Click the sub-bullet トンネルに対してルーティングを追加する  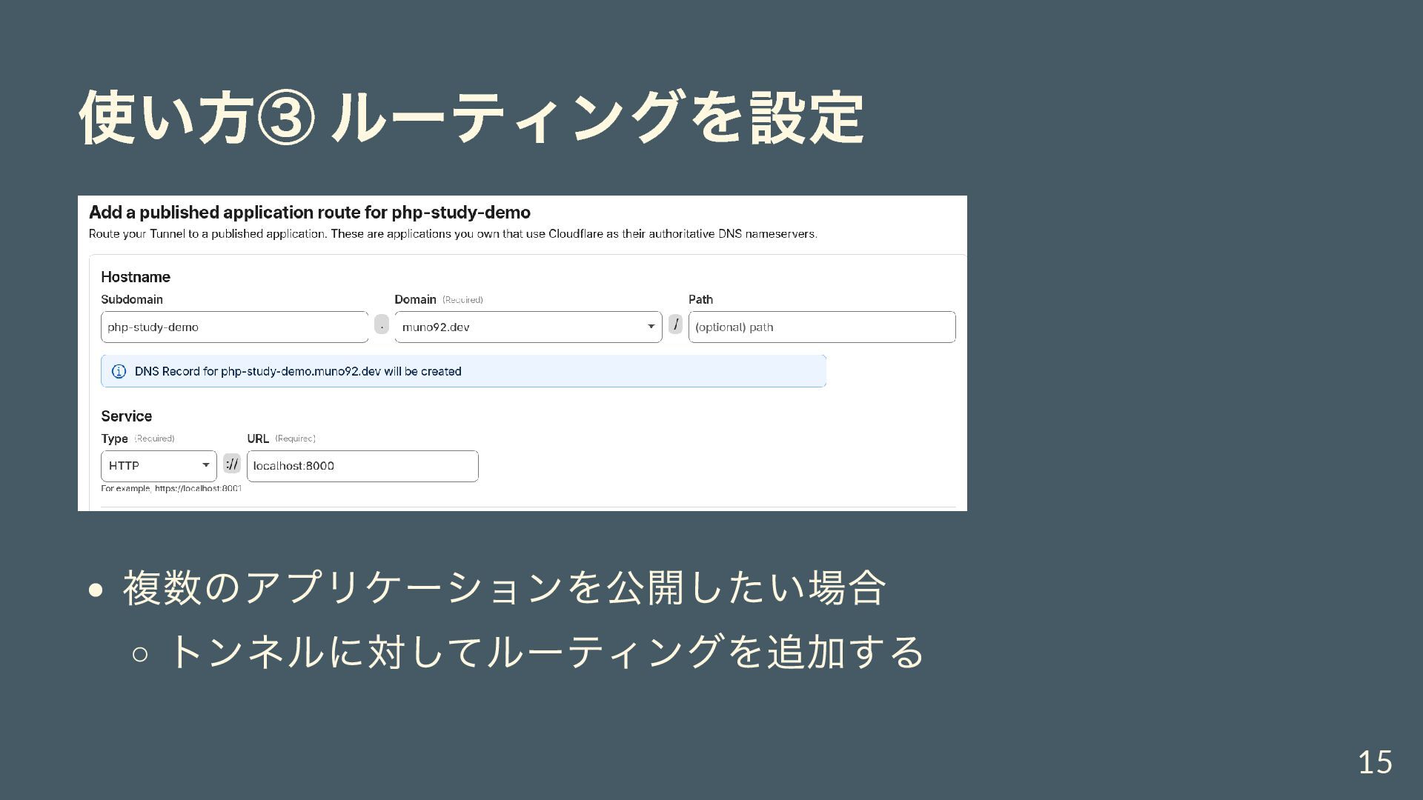[x=547, y=652]
